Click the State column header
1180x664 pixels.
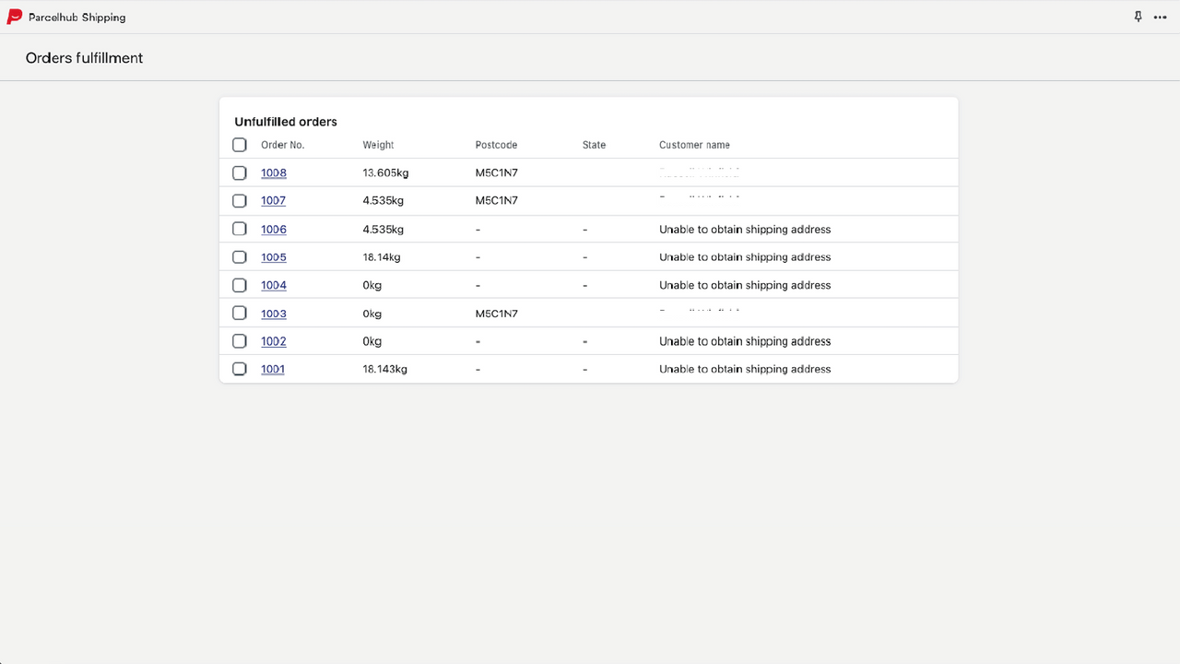595,145
